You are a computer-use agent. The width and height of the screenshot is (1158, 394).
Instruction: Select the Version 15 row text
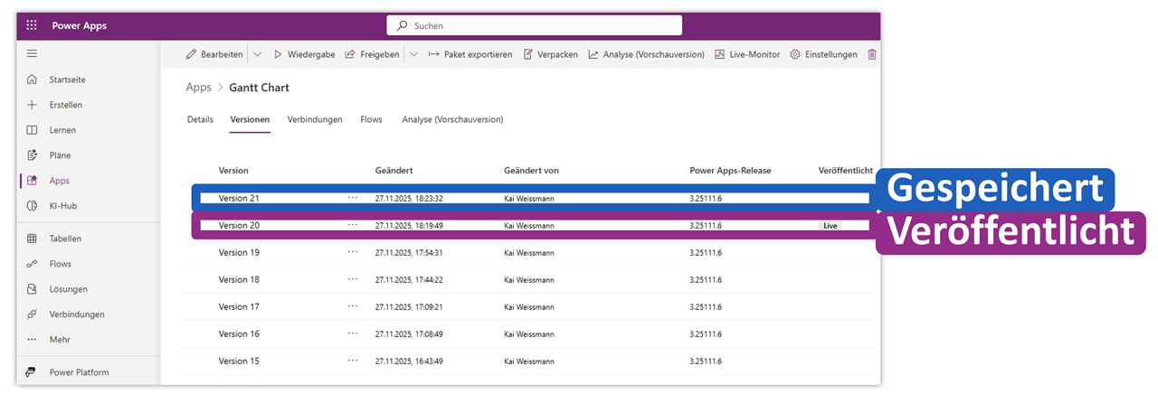tap(239, 361)
